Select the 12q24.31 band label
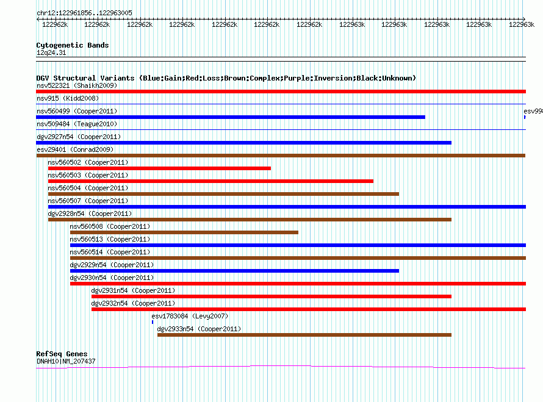Screen dimensions: 543x402 coord(51,52)
